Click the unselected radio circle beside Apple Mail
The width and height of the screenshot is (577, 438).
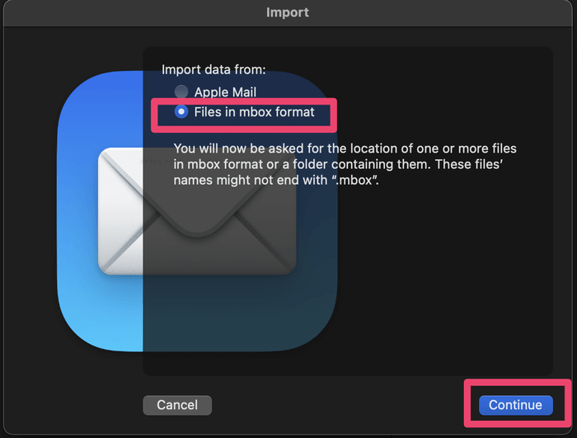tap(181, 92)
